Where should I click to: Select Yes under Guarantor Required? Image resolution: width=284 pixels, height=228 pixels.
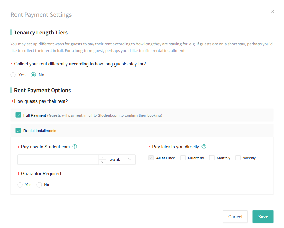[20, 185]
